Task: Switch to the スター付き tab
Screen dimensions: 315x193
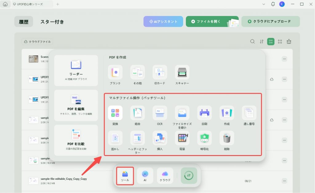Action: [x=52, y=22]
